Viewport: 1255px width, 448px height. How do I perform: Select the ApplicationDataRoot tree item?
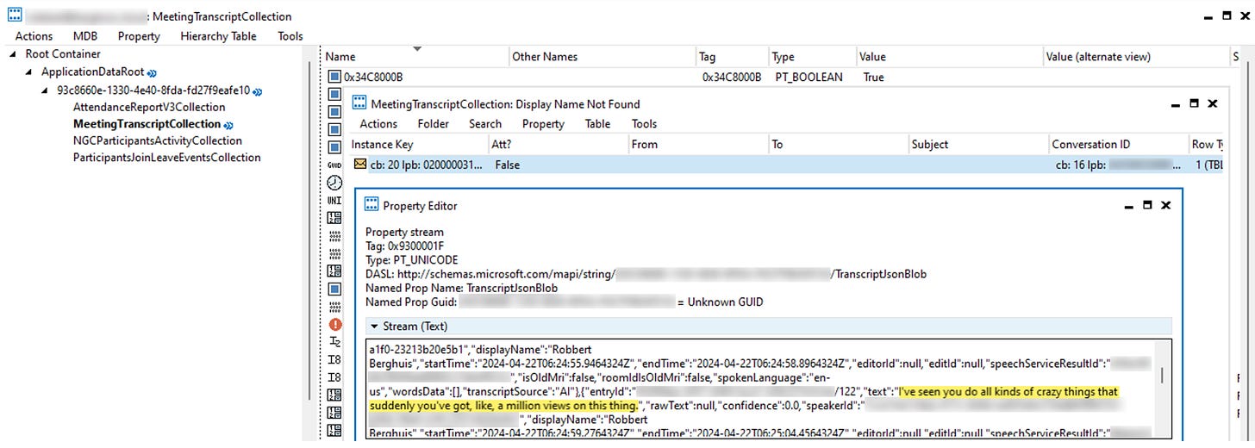92,72
